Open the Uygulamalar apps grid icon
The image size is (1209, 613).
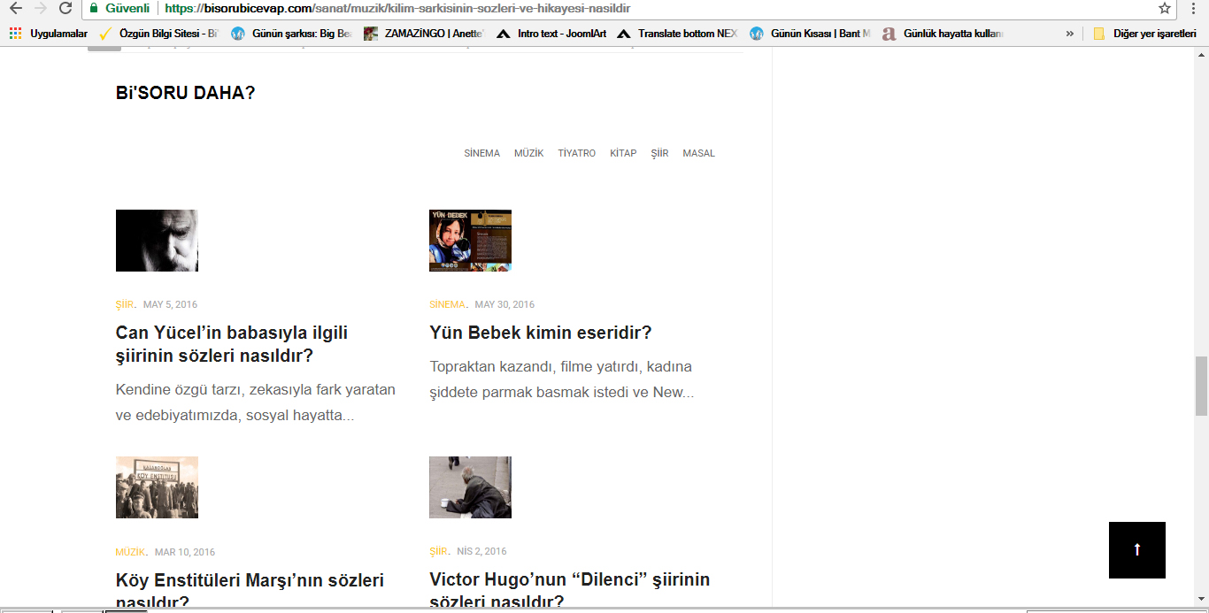[15, 34]
